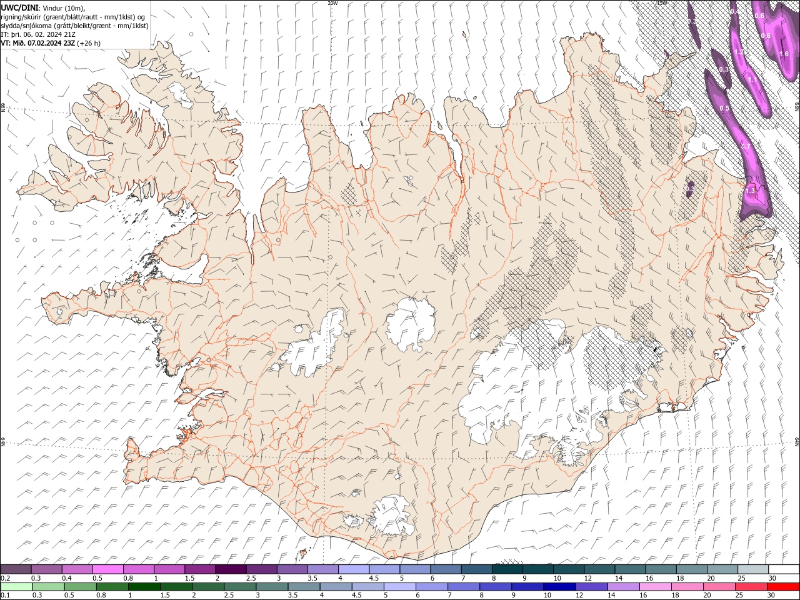Click the "15W" longitude label at top edge

coord(662,3)
